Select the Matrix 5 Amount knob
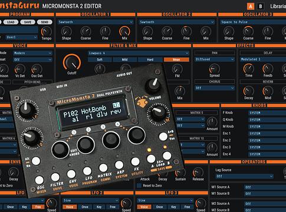The height and width of the screenshot is (212, 286). pos(212,122)
